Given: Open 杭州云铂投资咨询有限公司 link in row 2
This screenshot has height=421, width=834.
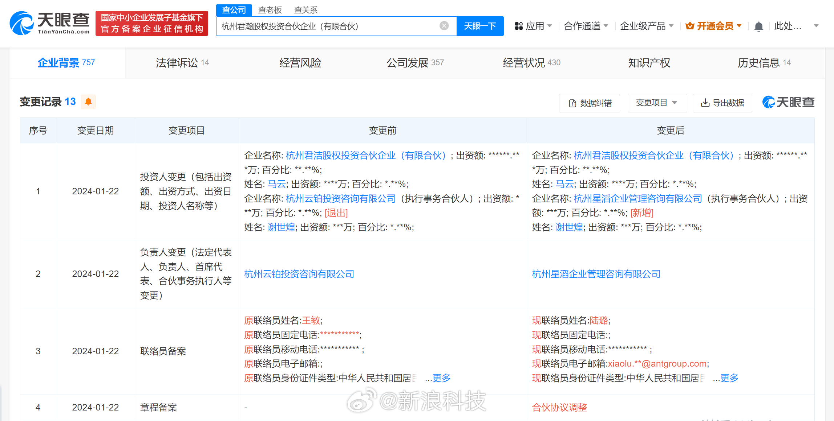Looking at the screenshot, I should (299, 274).
